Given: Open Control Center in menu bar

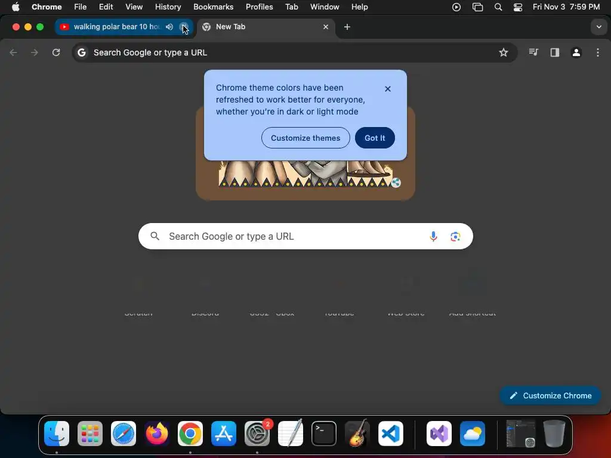Looking at the screenshot, I should coord(518,7).
